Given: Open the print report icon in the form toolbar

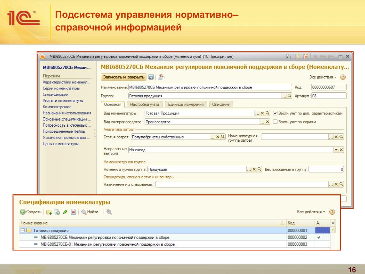Looking at the screenshot, I should [161, 77].
